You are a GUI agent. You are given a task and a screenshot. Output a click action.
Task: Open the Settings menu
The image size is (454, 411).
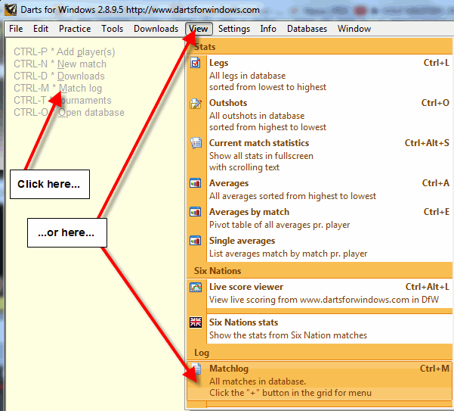point(234,29)
